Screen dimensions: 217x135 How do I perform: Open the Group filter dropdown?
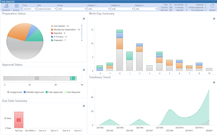pyautogui.click(x=72, y=9)
